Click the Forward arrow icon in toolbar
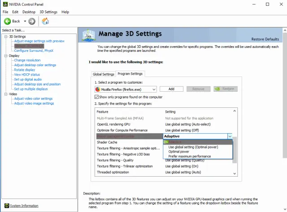 pyautogui.click(x=32, y=21)
